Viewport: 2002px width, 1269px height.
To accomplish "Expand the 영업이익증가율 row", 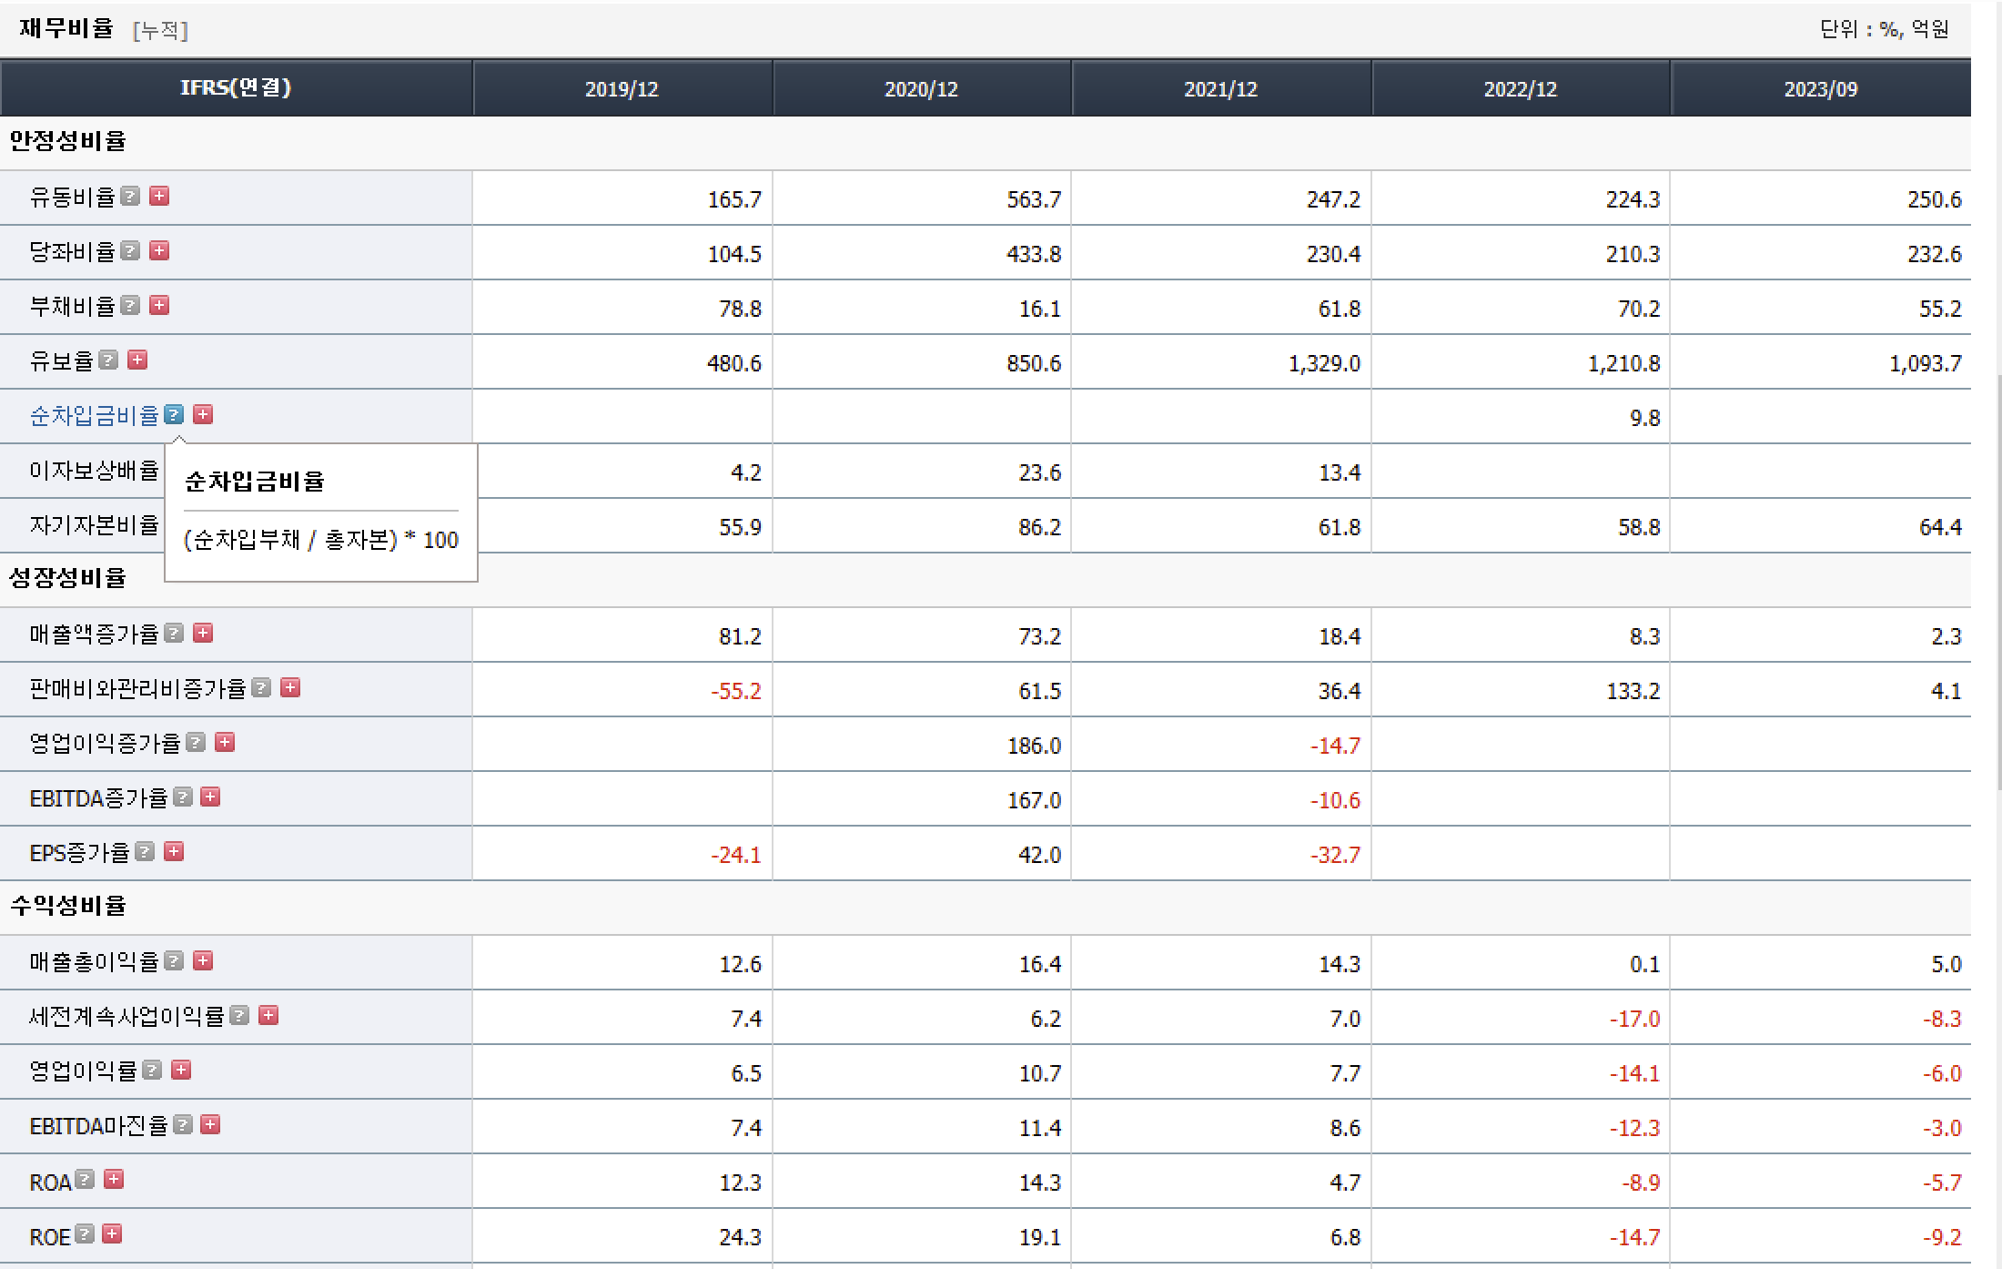I will (225, 743).
